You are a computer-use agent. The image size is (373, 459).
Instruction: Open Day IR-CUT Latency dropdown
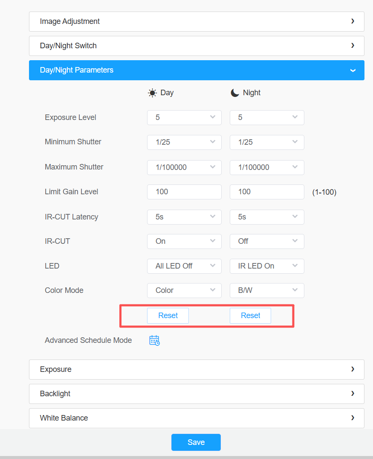pos(184,217)
